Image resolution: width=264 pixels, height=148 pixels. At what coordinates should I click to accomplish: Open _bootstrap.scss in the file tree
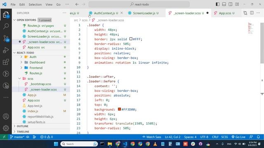[x=40, y=84]
